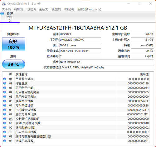Open the 语言(L)(Language) menu
The height and width of the screenshot is (147, 156).
point(89,9)
